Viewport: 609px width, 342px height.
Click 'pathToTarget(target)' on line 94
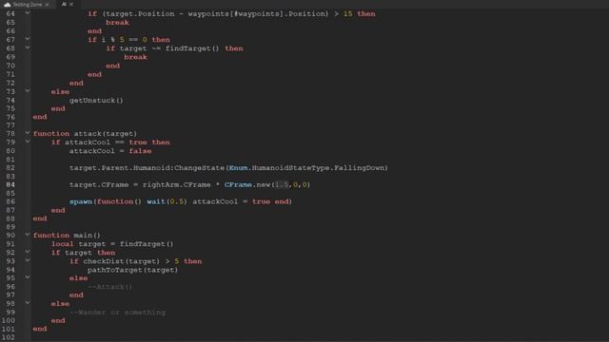pyautogui.click(x=132, y=270)
